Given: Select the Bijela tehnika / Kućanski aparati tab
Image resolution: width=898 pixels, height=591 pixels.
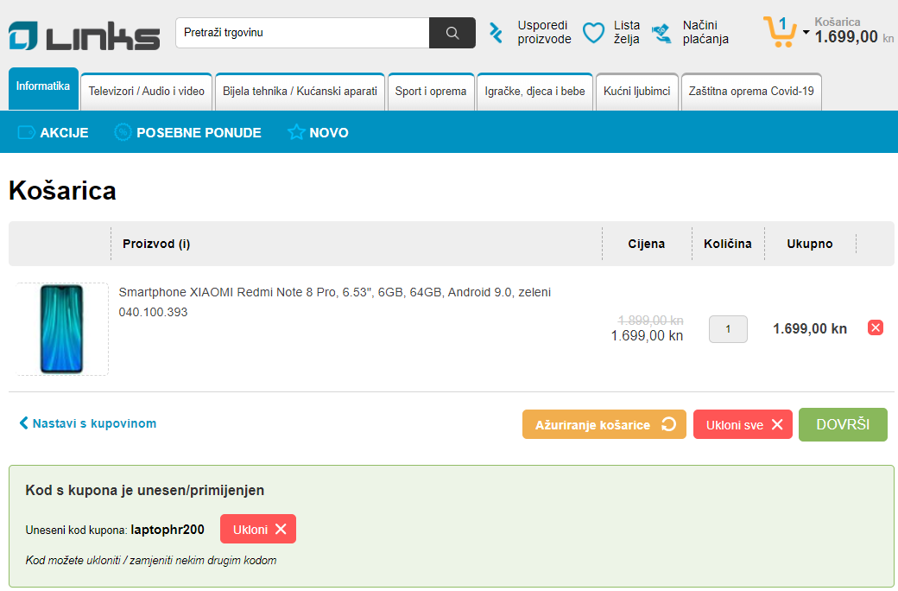Looking at the screenshot, I should (300, 92).
